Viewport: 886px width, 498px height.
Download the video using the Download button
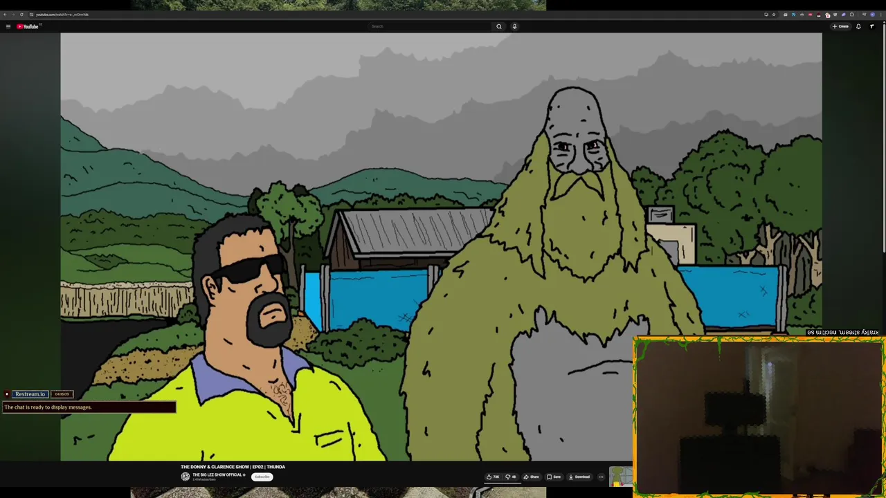point(579,477)
